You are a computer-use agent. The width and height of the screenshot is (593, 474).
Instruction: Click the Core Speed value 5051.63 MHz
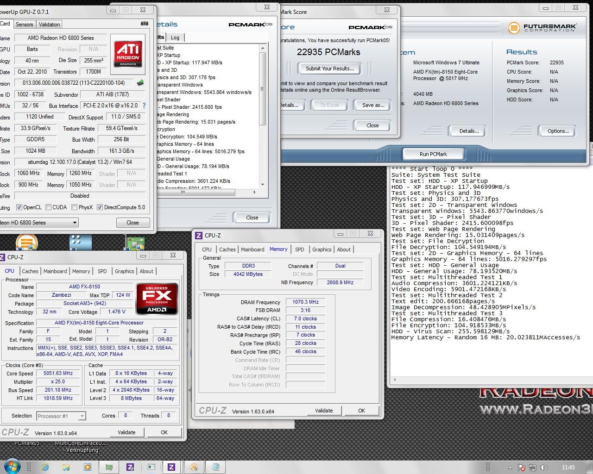coord(58,373)
